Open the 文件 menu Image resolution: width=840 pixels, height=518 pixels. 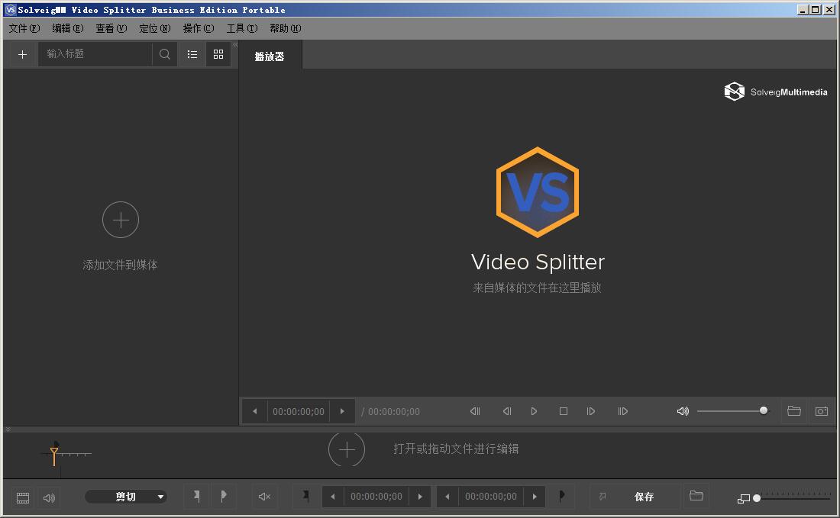click(x=24, y=28)
